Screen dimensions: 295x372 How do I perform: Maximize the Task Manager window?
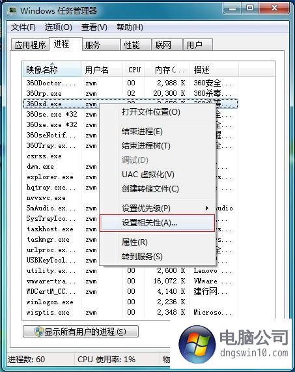249,8
